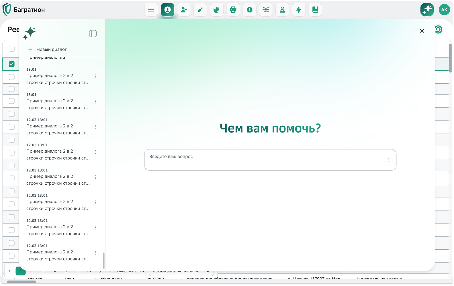Open three-dot menu of first 12.03 13:01 dialog
The height and width of the screenshot is (286, 454).
click(x=95, y=127)
